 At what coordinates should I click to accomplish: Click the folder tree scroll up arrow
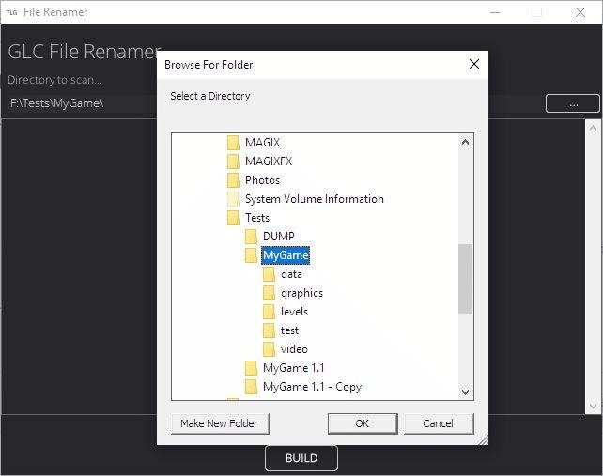coord(465,143)
